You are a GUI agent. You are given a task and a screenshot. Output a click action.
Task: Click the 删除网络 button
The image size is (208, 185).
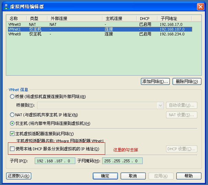pos(187,81)
